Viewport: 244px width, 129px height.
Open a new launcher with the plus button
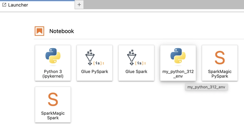(79, 5)
